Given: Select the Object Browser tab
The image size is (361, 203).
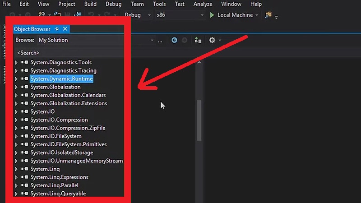Looking at the screenshot, I should point(32,29).
